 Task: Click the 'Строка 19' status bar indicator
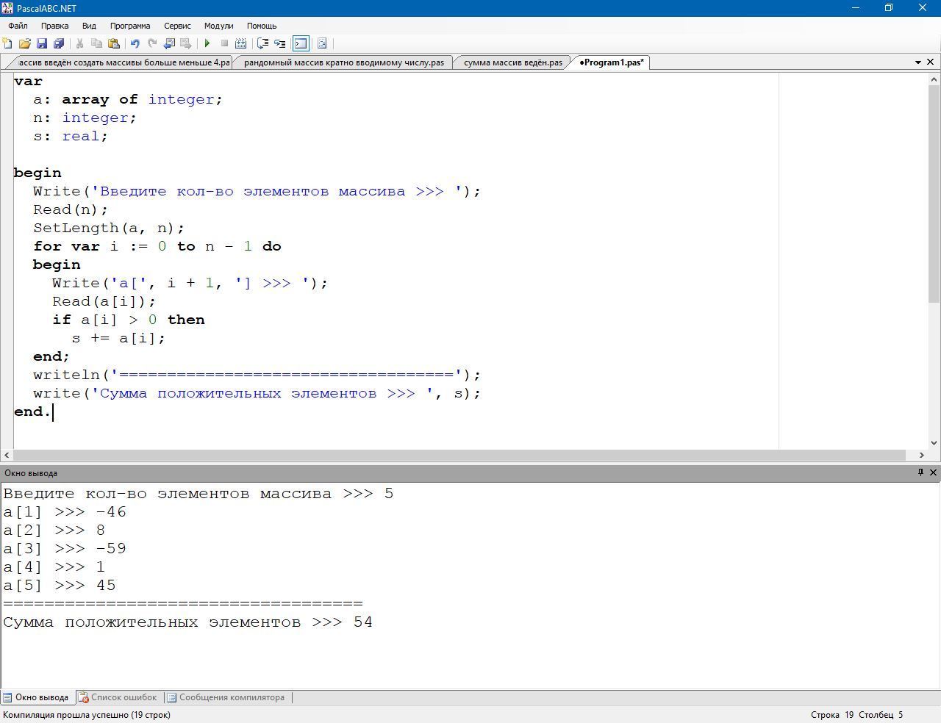click(832, 714)
